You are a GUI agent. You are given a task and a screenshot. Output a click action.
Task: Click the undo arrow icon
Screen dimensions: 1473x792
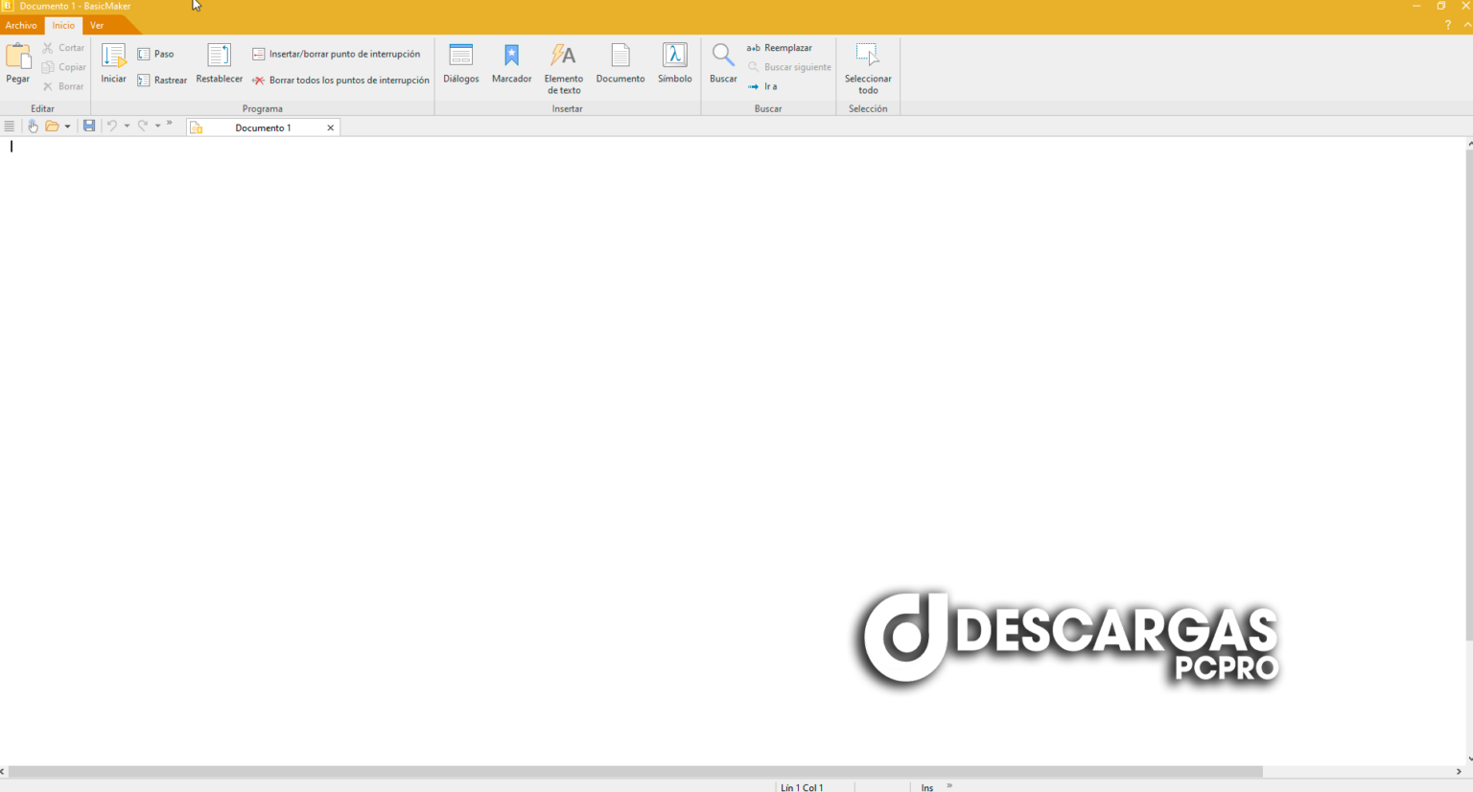[x=112, y=127]
